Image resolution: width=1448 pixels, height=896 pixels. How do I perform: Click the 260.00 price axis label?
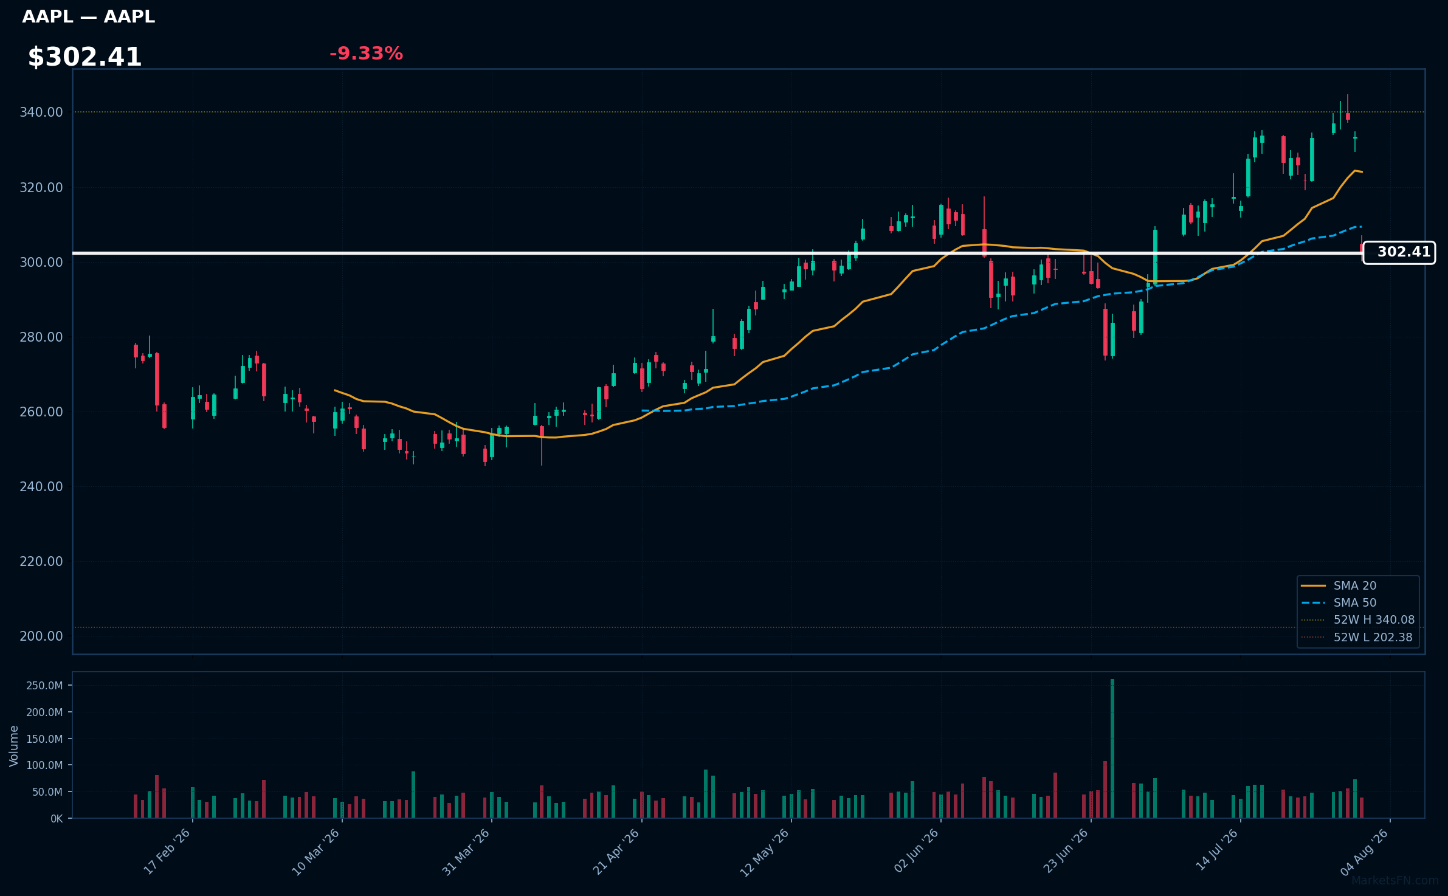41,412
